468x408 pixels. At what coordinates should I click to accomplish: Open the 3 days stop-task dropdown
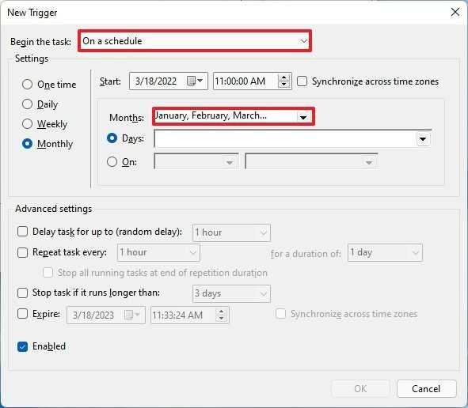(x=231, y=293)
